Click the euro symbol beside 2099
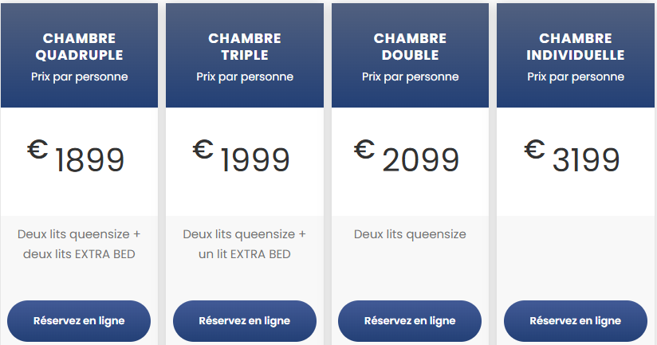The width and height of the screenshot is (657, 345). click(x=365, y=149)
